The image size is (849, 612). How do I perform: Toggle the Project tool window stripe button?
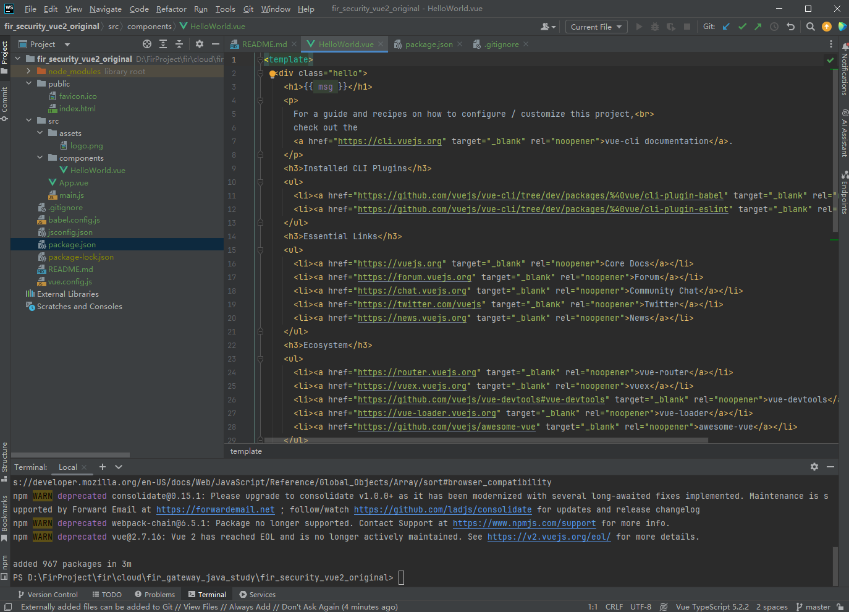4,57
